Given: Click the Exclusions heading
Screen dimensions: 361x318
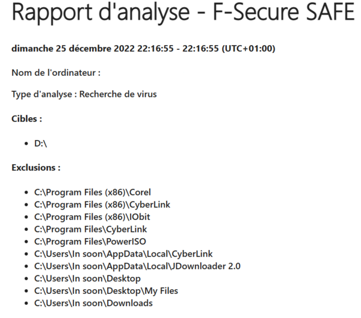Looking at the screenshot, I should click(x=36, y=168).
